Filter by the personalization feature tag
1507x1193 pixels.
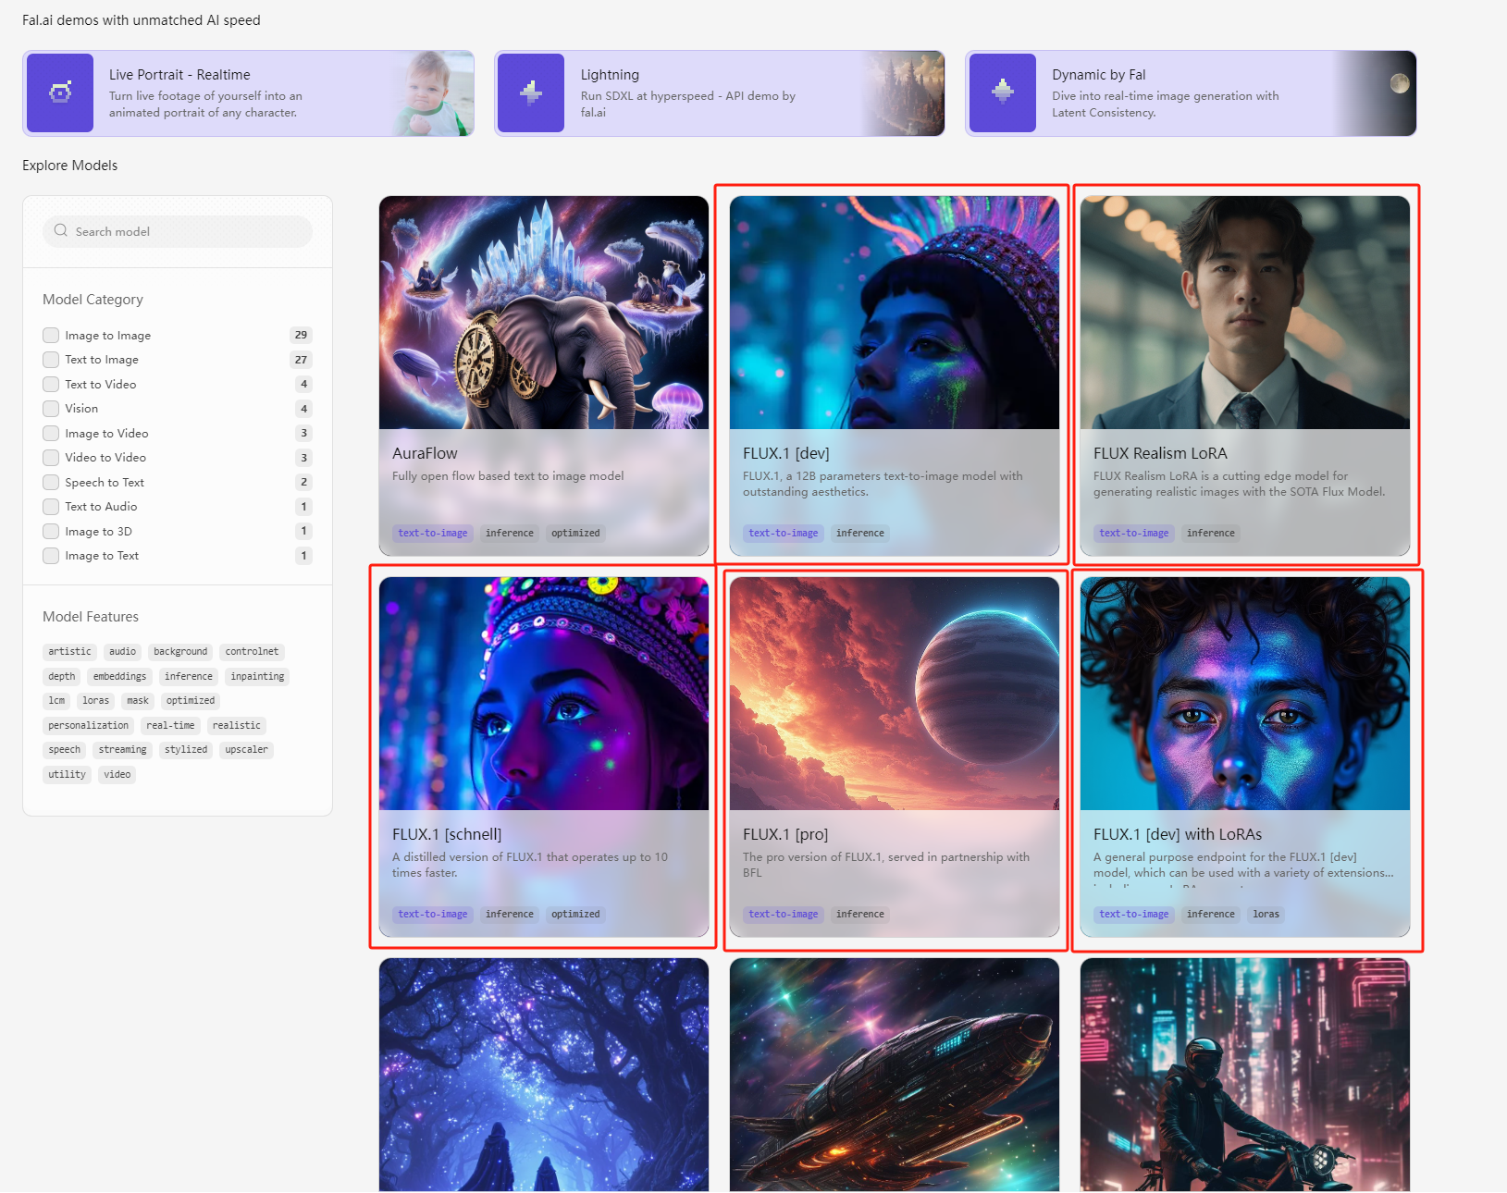[x=89, y=726]
